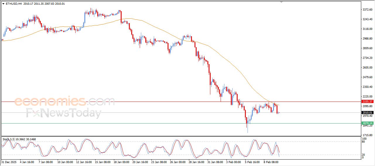Select the green 1870.14 support price tag
Image resolution: width=375 pixels, height=166 pixels.
367,123
